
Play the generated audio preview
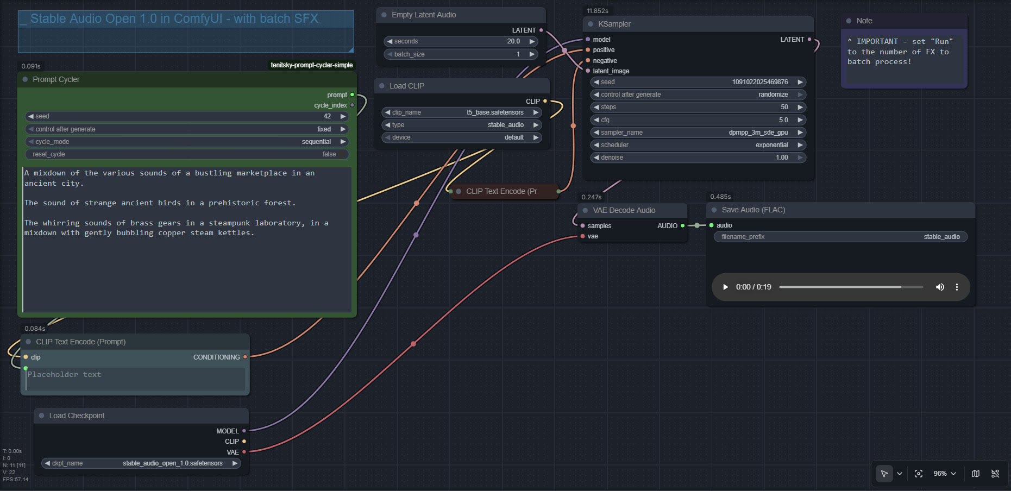click(x=725, y=287)
